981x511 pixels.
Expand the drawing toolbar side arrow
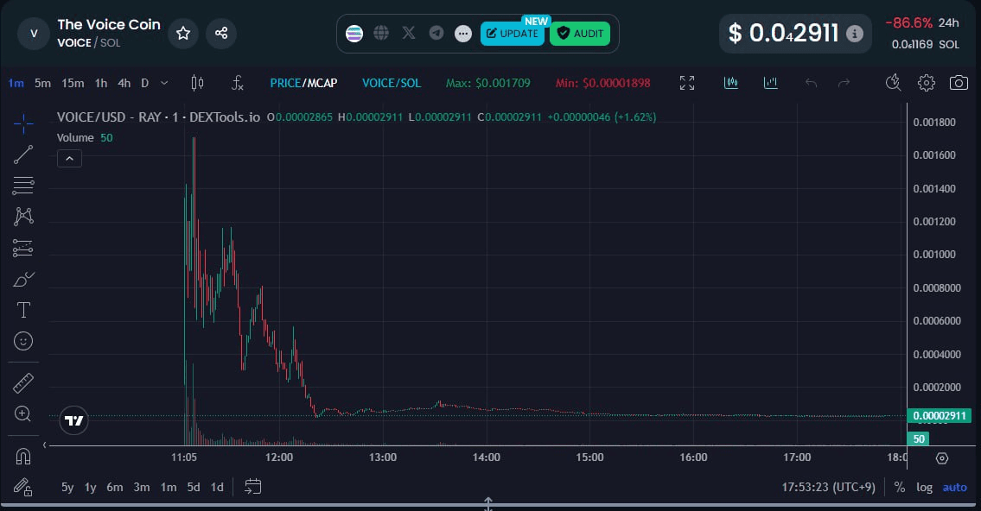point(44,445)
